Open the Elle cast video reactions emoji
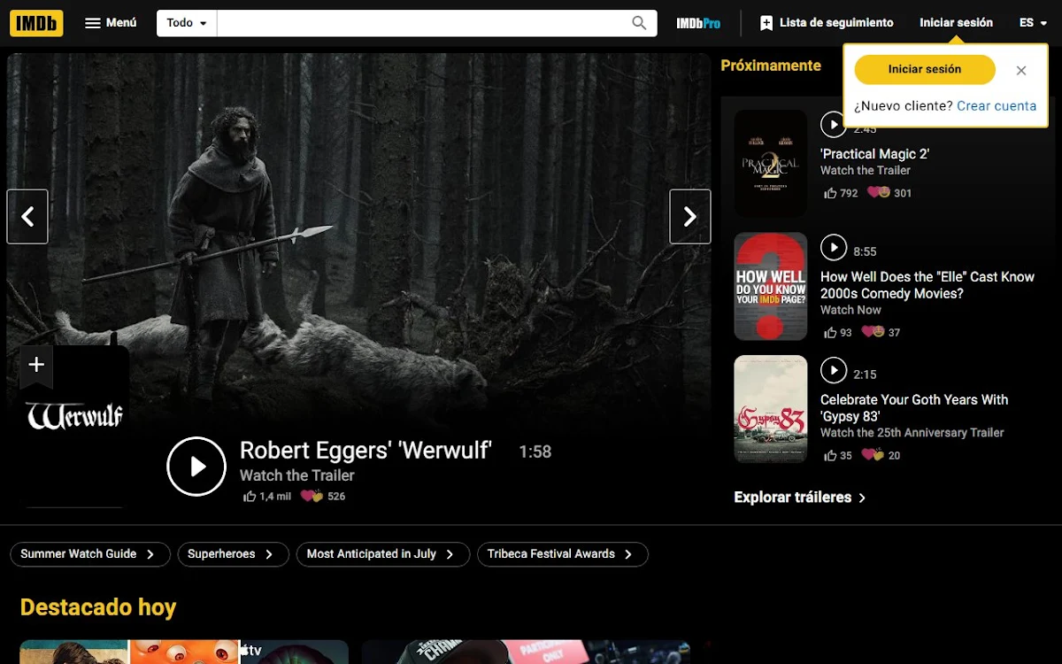1062x664 pixels. [x=873, y=332]
